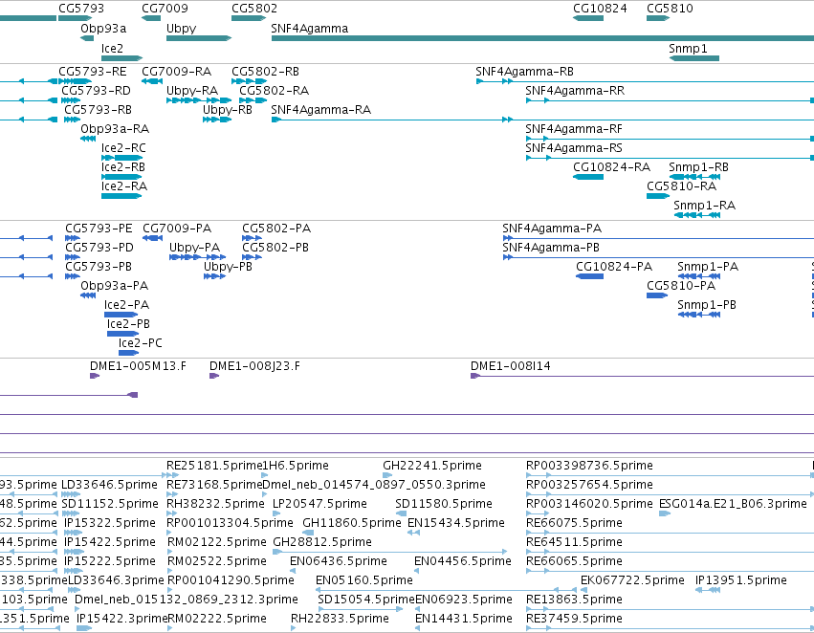
Task: Click the CG10824 gene label
Action: click(x=600, y=9)
